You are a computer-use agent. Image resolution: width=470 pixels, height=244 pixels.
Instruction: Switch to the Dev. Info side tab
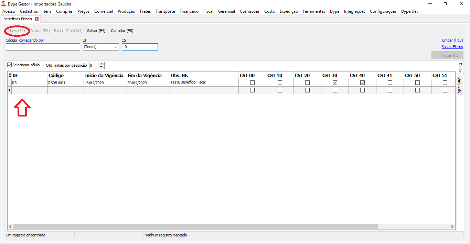460,85
